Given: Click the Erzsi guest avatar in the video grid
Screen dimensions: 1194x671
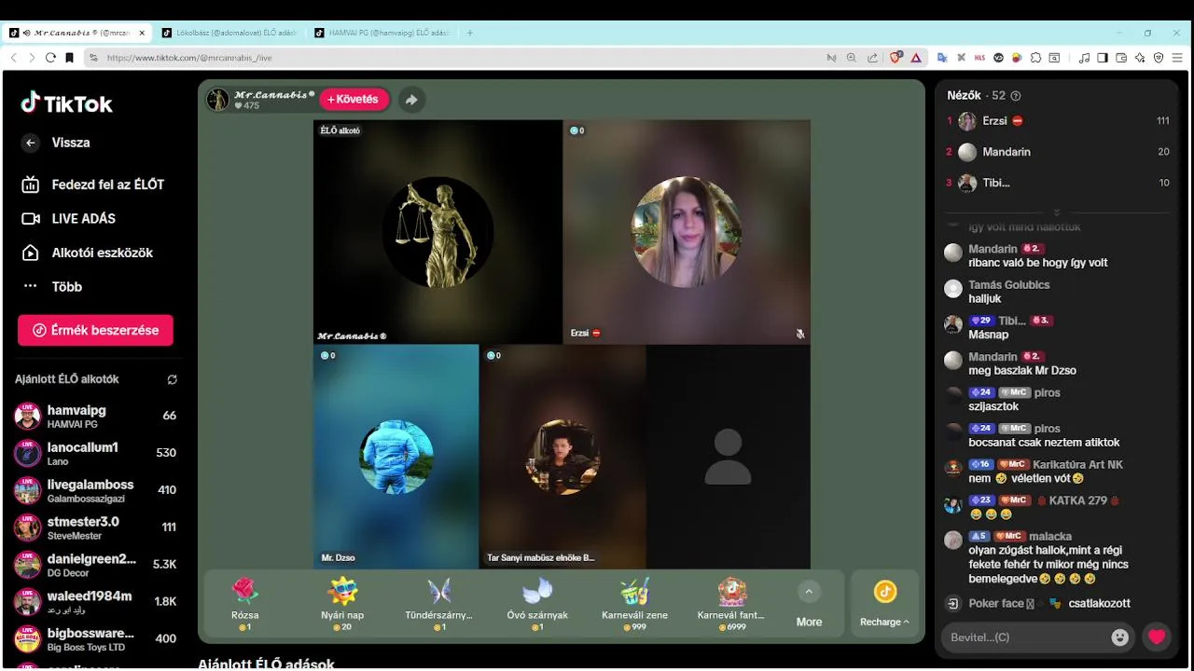Looking at the screenshot, I should [x=687, y=232].
